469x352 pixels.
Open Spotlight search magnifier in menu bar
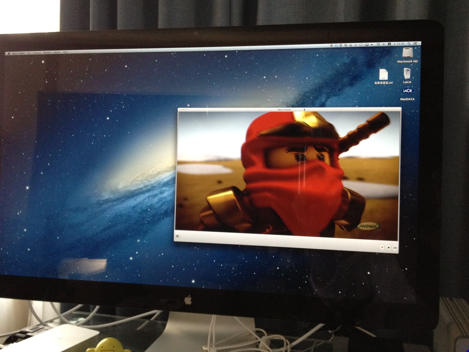[409, 44]
